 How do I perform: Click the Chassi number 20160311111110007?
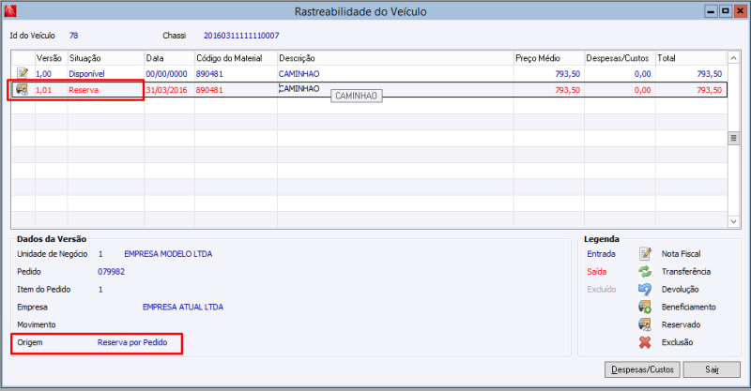click(x=241, y=36)
